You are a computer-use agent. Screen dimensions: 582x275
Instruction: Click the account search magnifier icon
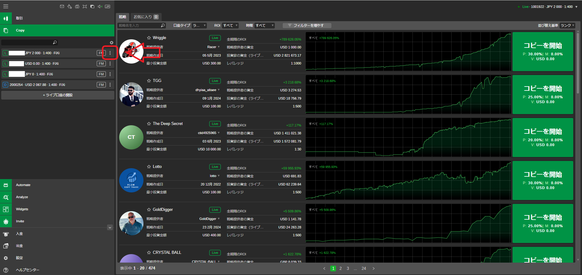[55, 42]
